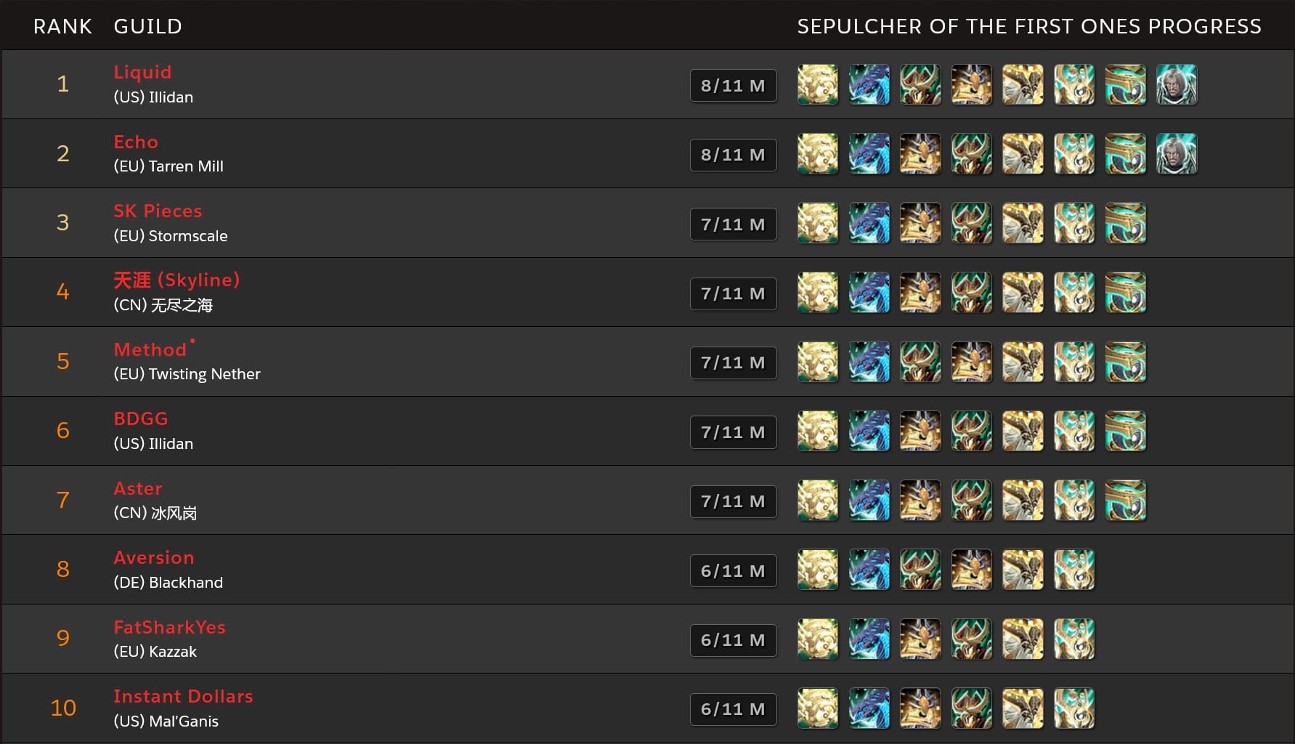Click FatSharkYes' third boss icon

coord(920,639)
